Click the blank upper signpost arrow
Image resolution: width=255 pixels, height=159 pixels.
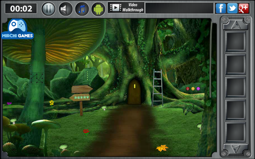point(82,89)
